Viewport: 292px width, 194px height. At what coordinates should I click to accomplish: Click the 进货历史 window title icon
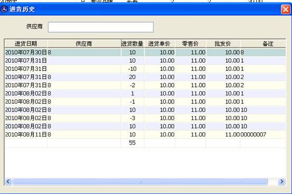click(x=4, y=9)
